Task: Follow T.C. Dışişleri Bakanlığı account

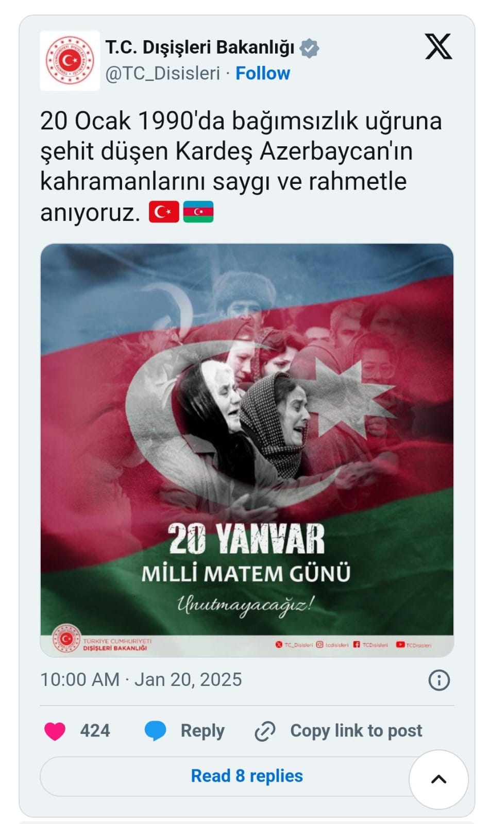Action: (x=263, y=74)
